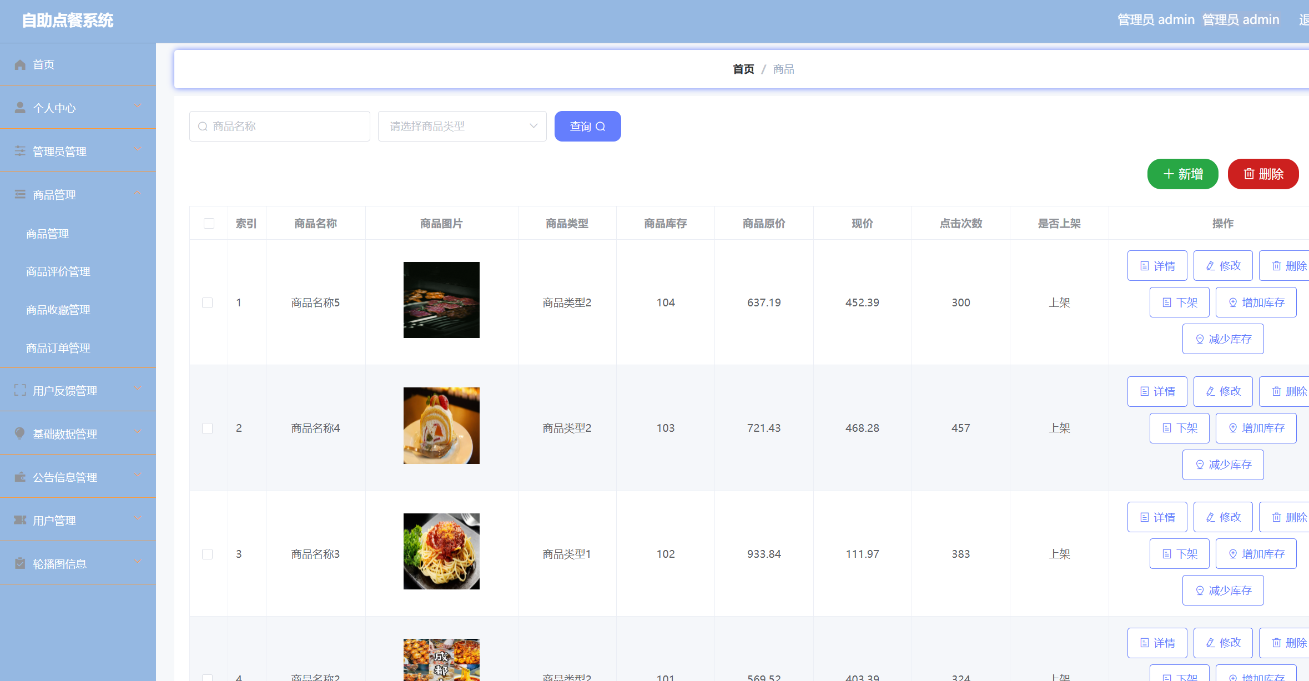Click the home icon beside 首页 in sidebar
The image size is (1309, 681).
tap(20, 64)
